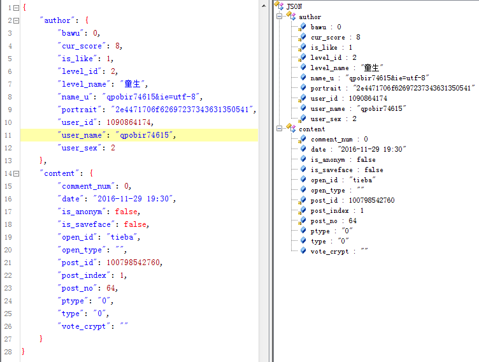
Task: Click the post_id property icon
Action: click(x=303, y=200)
